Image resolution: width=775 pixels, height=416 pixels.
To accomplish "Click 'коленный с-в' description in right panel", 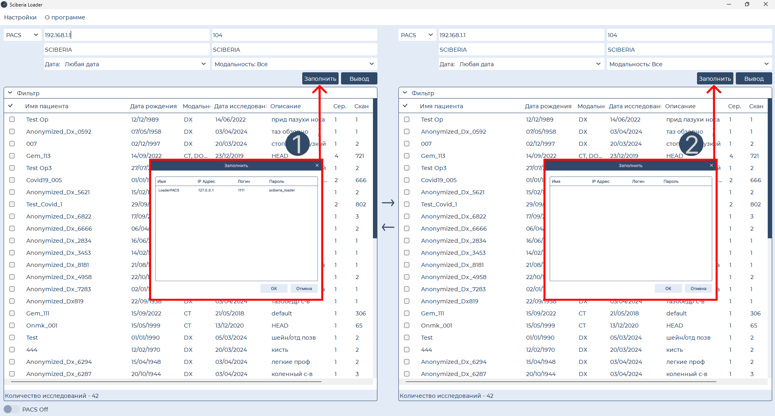I will coord(687,374).
